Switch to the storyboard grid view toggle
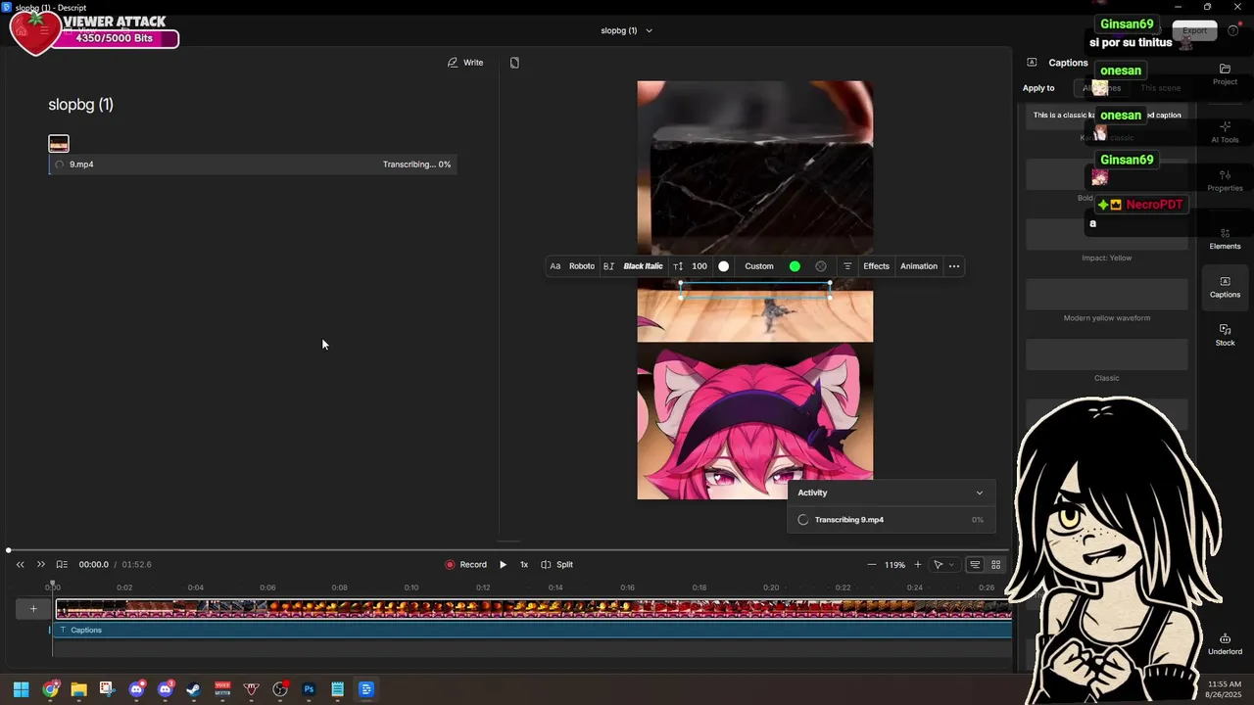1254x705 pixels. click(x=996, y=564)
